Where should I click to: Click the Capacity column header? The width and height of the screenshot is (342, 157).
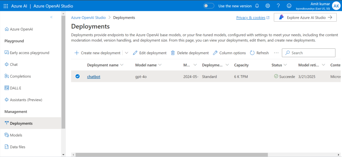(x=241, y=65)
